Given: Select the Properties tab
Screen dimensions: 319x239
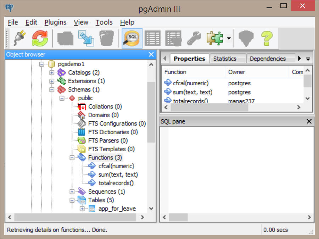Looking at the screenshot, I should click(x=189, y=59).
